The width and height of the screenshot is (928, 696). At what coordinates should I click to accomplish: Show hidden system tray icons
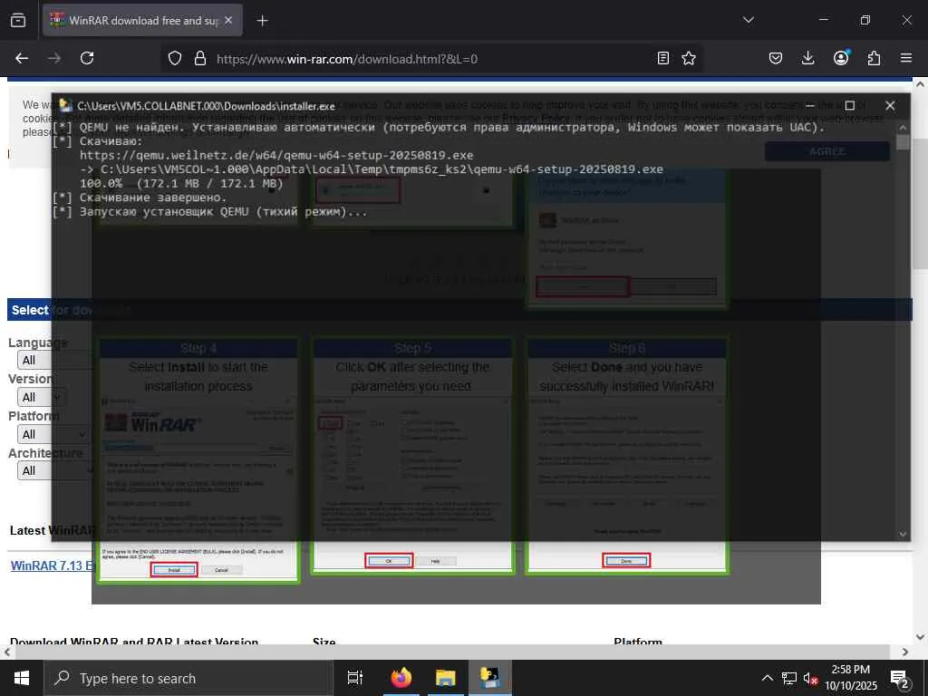[767, 678]
